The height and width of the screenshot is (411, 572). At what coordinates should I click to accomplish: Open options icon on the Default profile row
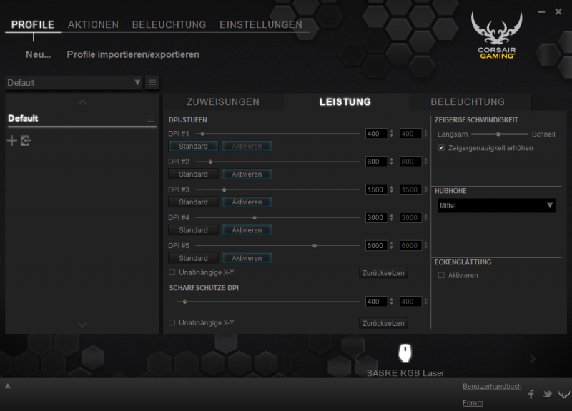tap(150, 119)
